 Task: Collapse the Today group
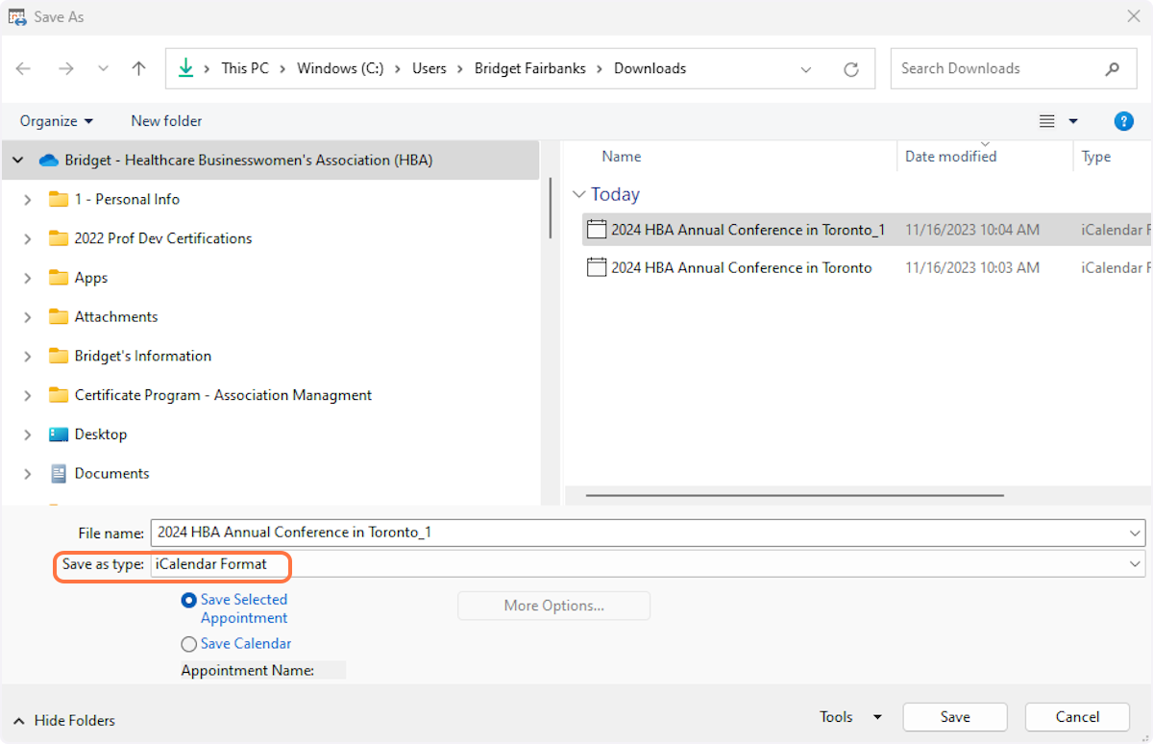click(578, 194)
